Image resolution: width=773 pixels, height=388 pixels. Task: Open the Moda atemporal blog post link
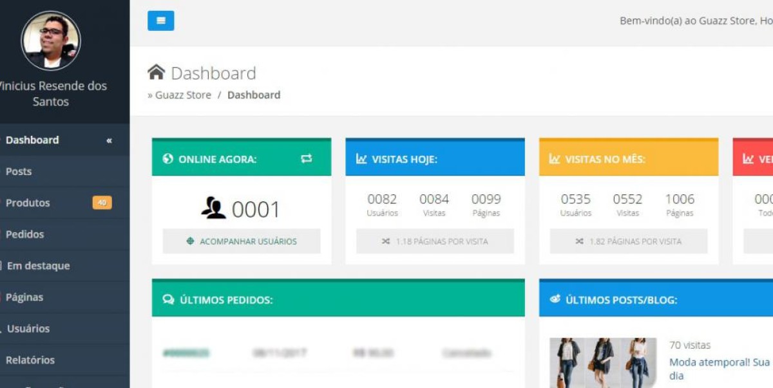pyautogui.click(x=719, y=362)
